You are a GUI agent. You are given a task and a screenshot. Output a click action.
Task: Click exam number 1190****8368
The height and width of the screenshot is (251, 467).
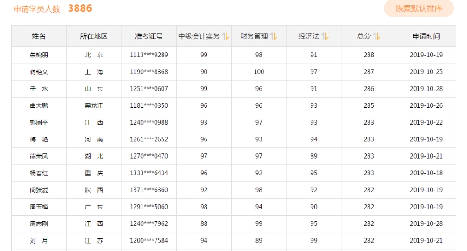149,72
